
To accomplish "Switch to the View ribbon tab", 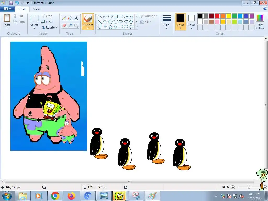I will tap(37, 9).
